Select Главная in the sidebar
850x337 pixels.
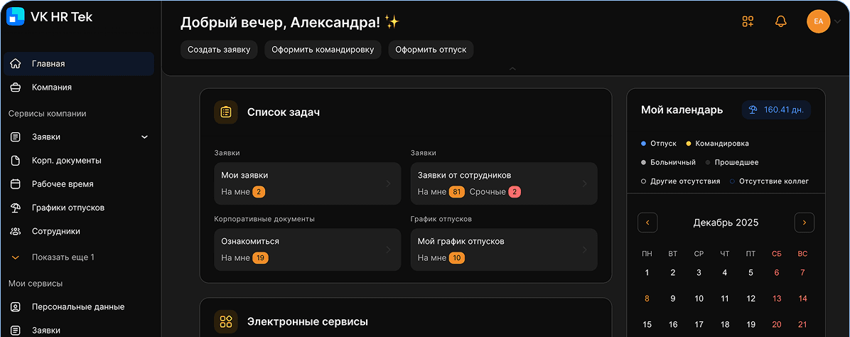point(79,64)
